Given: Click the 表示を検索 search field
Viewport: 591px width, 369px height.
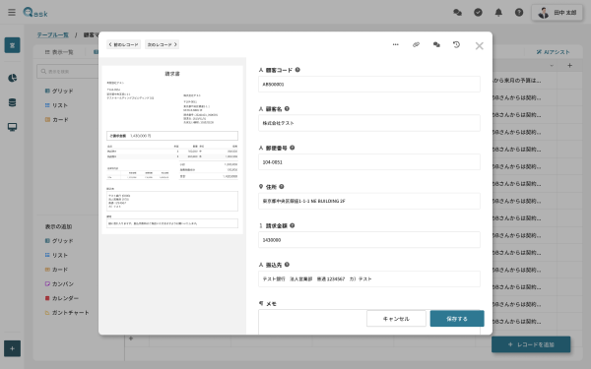Looking at the screenshot, I should point(68,71).
